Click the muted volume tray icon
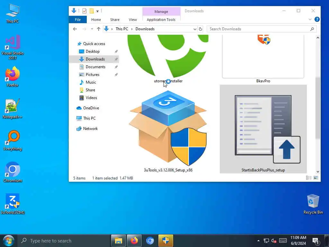Screen dimensions: 329x247 point(274,241)
